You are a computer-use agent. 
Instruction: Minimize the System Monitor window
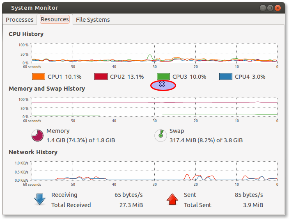(x=263, y=8)
